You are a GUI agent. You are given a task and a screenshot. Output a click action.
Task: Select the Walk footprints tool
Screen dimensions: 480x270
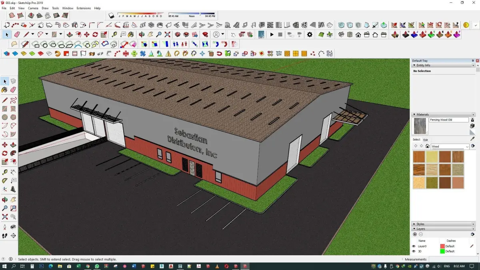click(x=5, y=236)
